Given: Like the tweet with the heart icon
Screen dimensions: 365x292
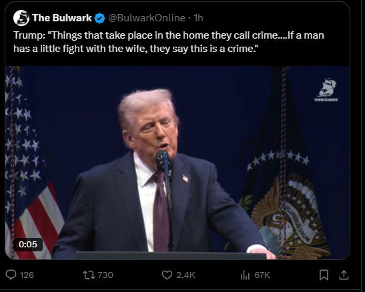Looking at the screenshot, I should point(167,275).
